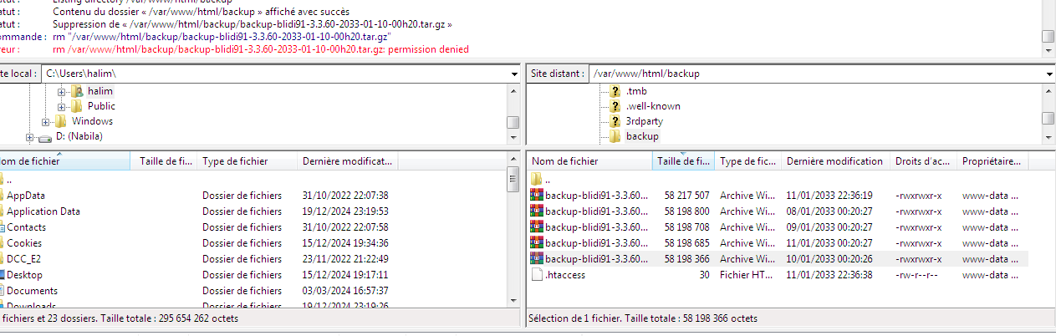Image resolution: width=1056 pixels, height=336 pixels.
Task: Select the .well-known remote folder
Action: (653, 106)
